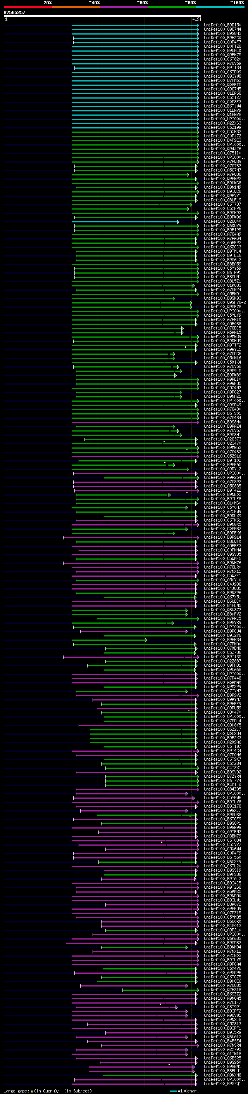248x1094 pixels.
Task: Click the UniRef100_Q9SF78-2 label
Action: coord(225,303)
